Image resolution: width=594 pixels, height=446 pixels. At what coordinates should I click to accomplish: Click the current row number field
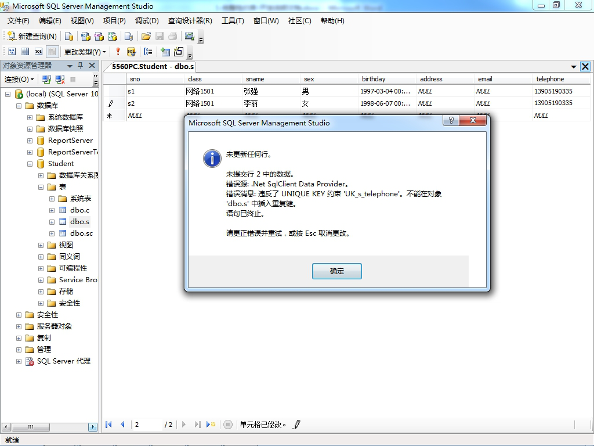(x=147, y=425)
